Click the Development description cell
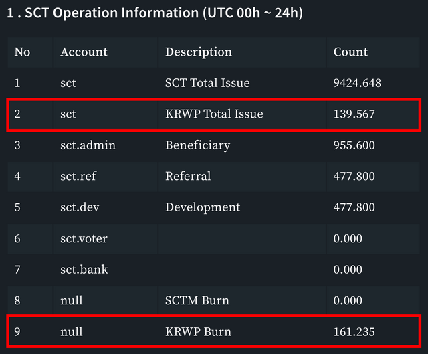Image resolution: width=428 pixels, height=354 pixels. [x=203, y=207]
